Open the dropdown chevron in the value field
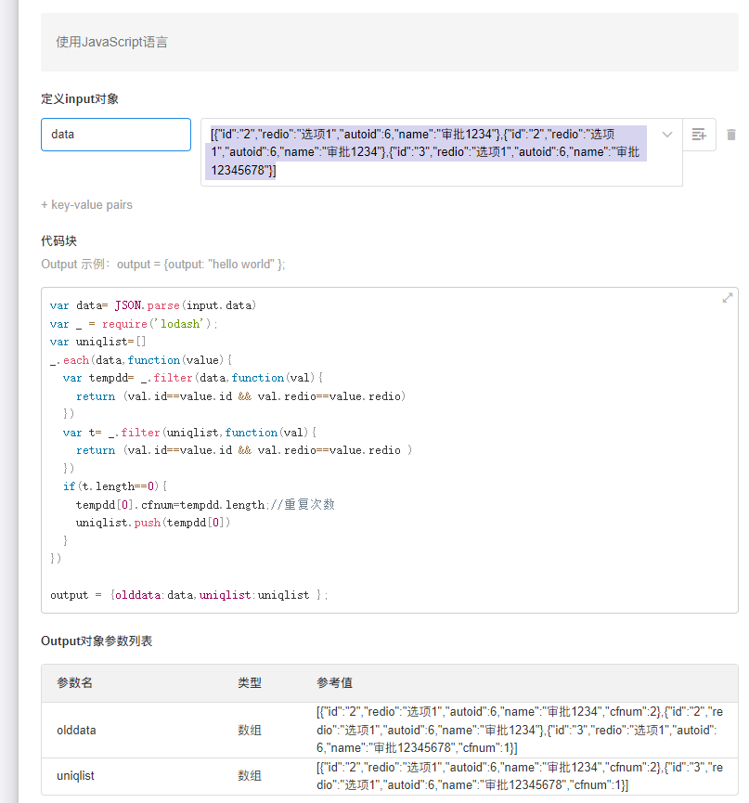This screenshot has height=803, width=749. tap(666, 135)
